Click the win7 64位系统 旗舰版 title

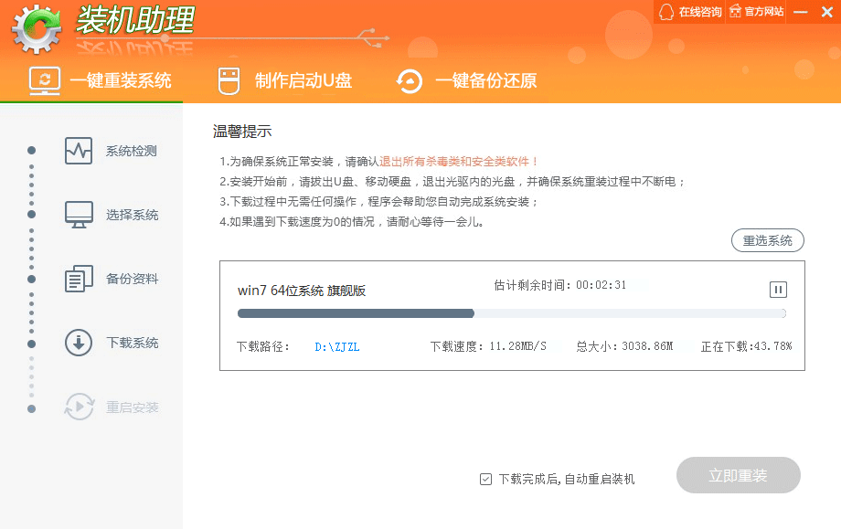coord(302,291)
